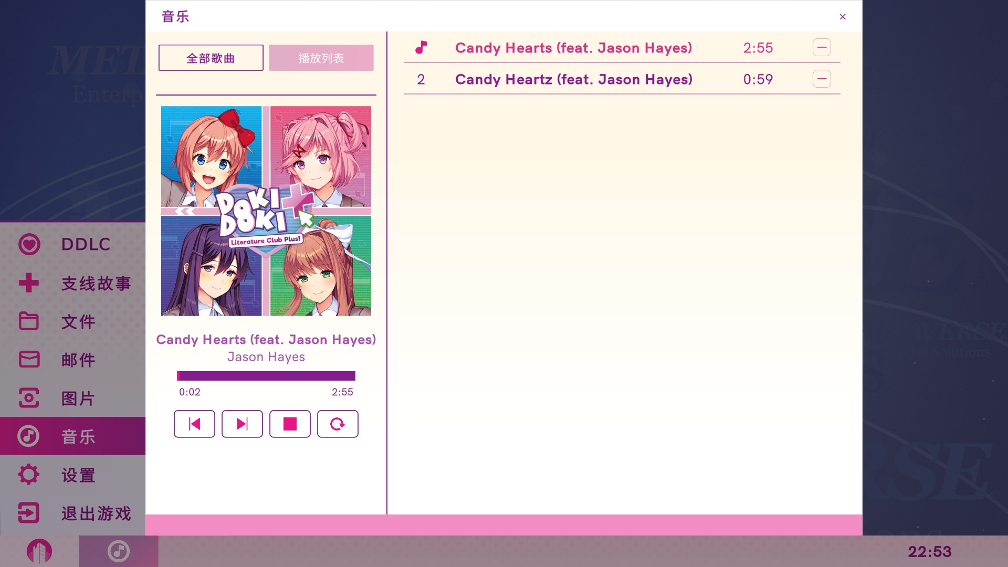Screen dimensions: 1008x567
Task: Open 支线故事 side stories
Action: pyautogui.click(x=72, y=283)
